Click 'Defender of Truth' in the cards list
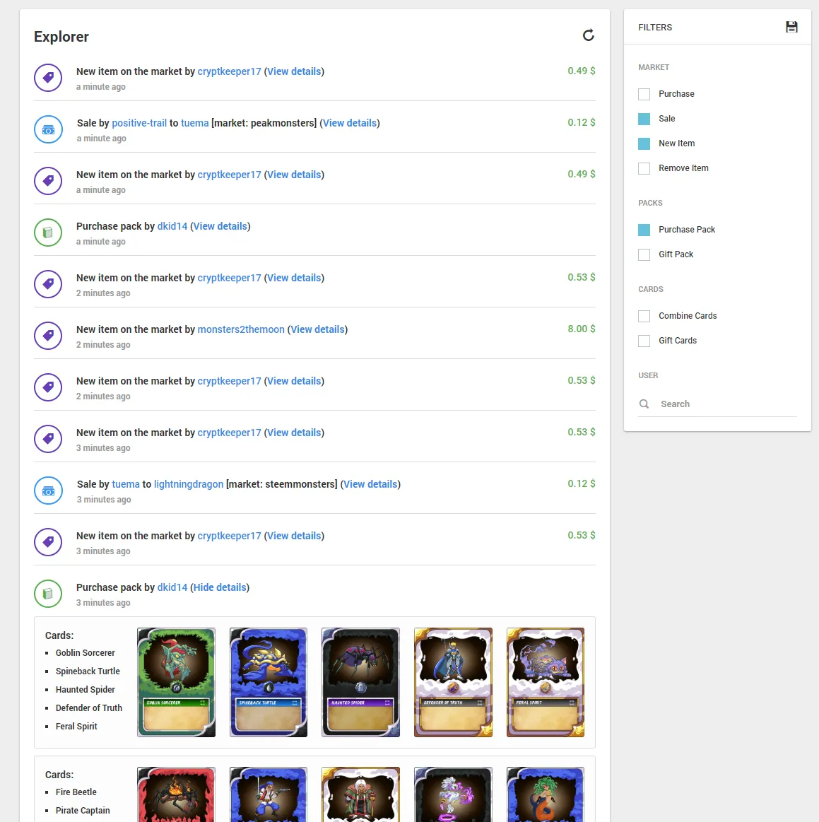This screenshot has height=822, width=819. click(88, 707)
